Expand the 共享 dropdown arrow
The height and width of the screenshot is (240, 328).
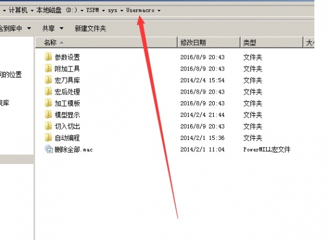[61, 28]
